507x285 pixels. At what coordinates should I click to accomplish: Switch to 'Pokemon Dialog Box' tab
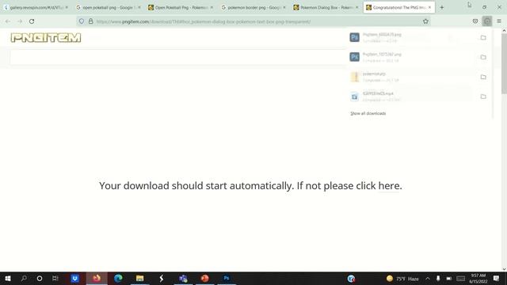pos(326,7)
